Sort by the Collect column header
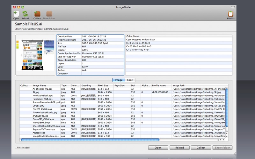The width and height of the screenshot is (255, 159). tap(26, 86)
